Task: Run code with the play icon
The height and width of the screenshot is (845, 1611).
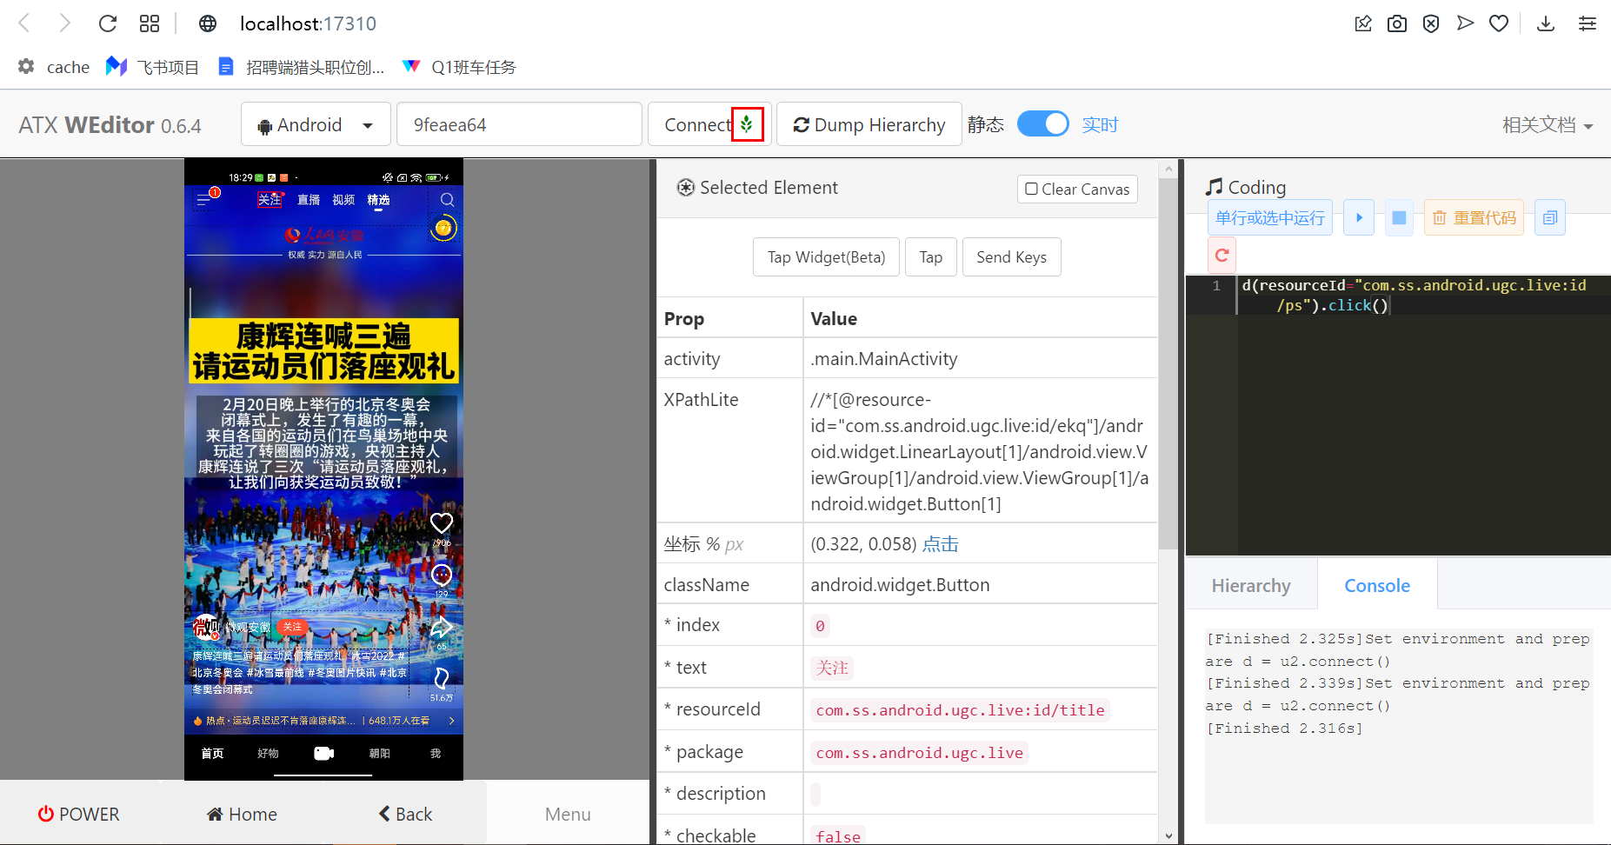Action: tap(1359, 217)
